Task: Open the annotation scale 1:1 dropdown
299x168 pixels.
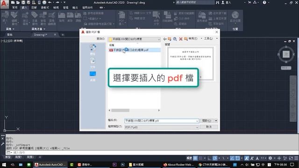Action: (263, 158)
